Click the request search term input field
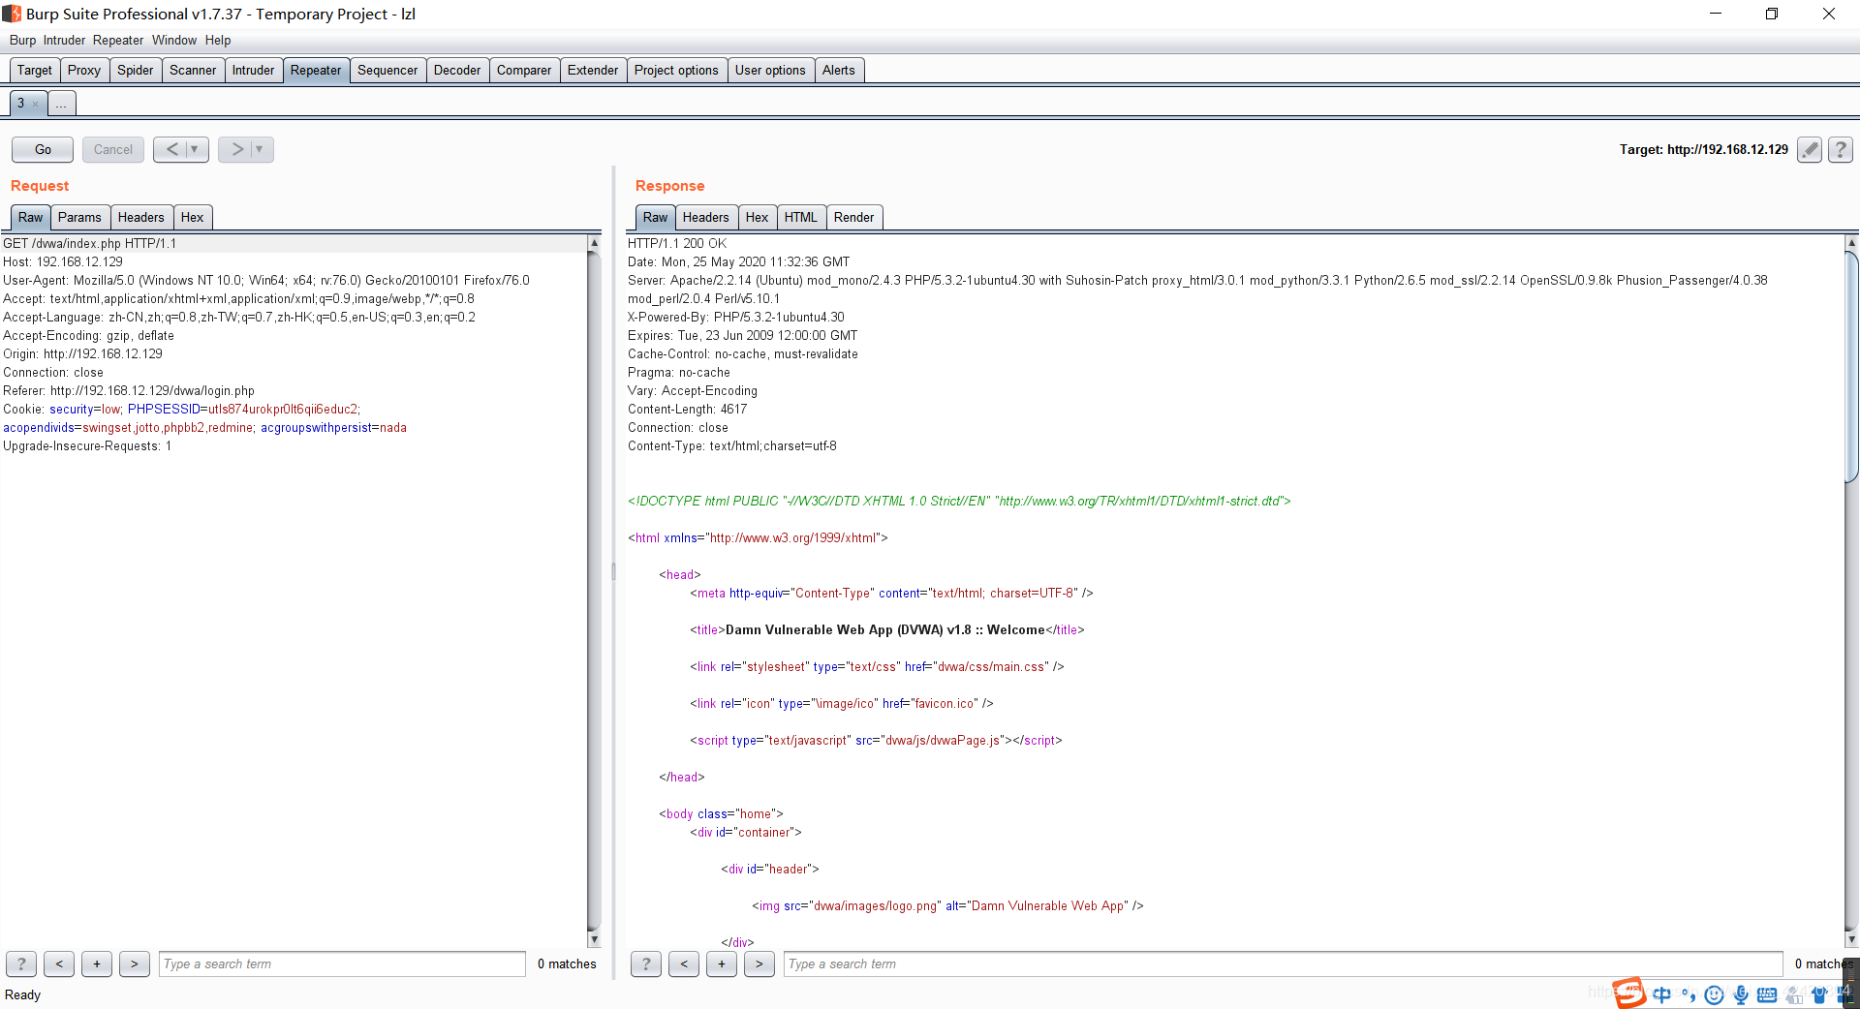1860x1009 pixels. point(342,963)
